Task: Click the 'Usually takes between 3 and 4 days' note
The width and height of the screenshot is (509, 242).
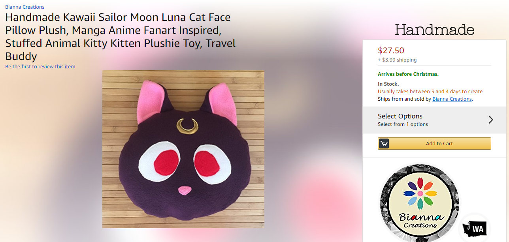Action: (430, 92)
